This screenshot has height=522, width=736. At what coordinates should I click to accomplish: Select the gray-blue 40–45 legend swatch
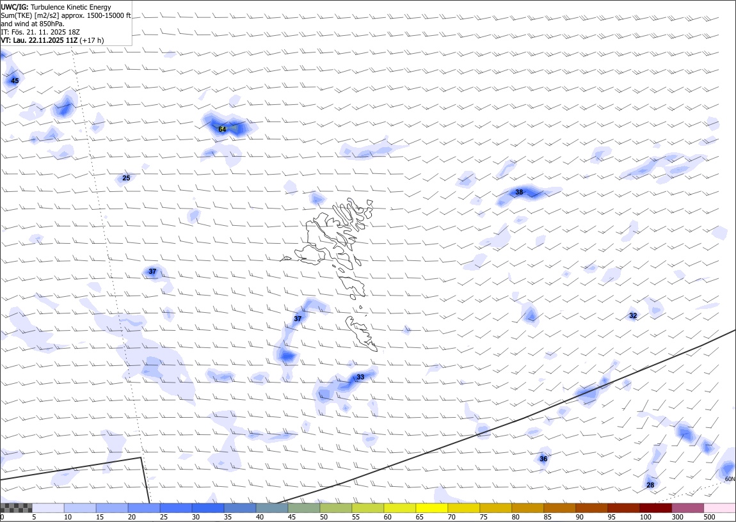272,508
